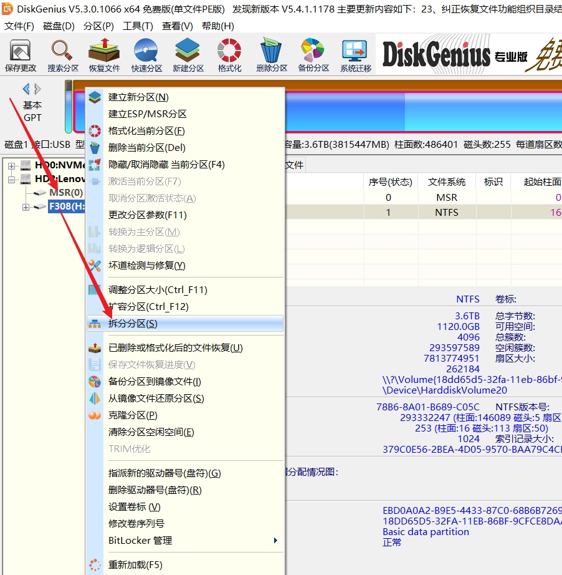Click the 文件系统 column header
Image resolution: width=562 pixels, height=575 pixels.
click(447, 182)
